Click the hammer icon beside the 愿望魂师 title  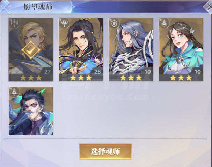(x=6, y=7)
